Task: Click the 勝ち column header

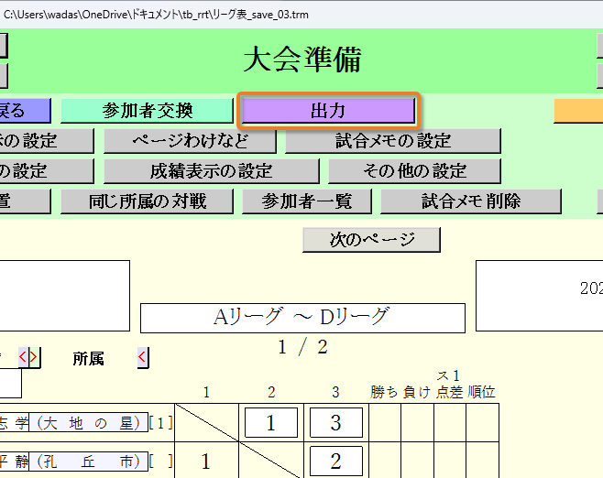Action: point(384,392)
